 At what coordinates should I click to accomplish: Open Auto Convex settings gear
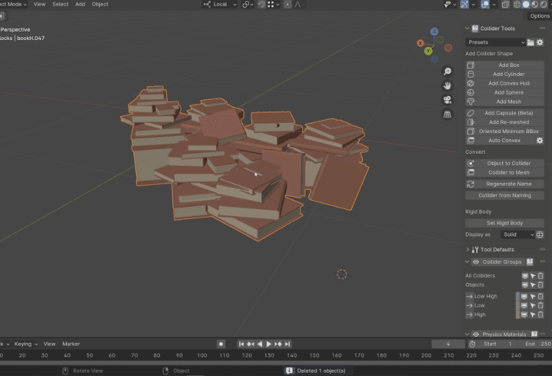click(540, 141)
